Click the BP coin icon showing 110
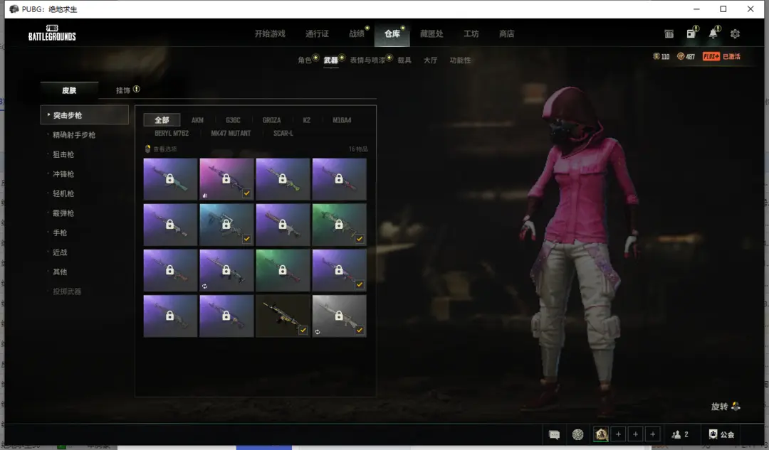This screenshot has width=769, height=450. (656, 56)
